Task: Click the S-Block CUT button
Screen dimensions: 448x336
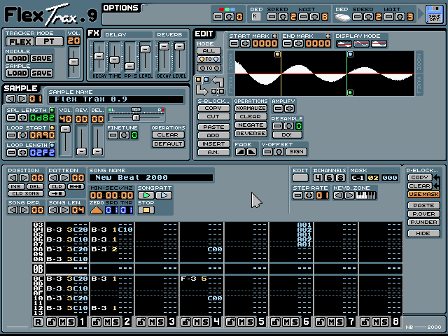Action: [213, 117]
